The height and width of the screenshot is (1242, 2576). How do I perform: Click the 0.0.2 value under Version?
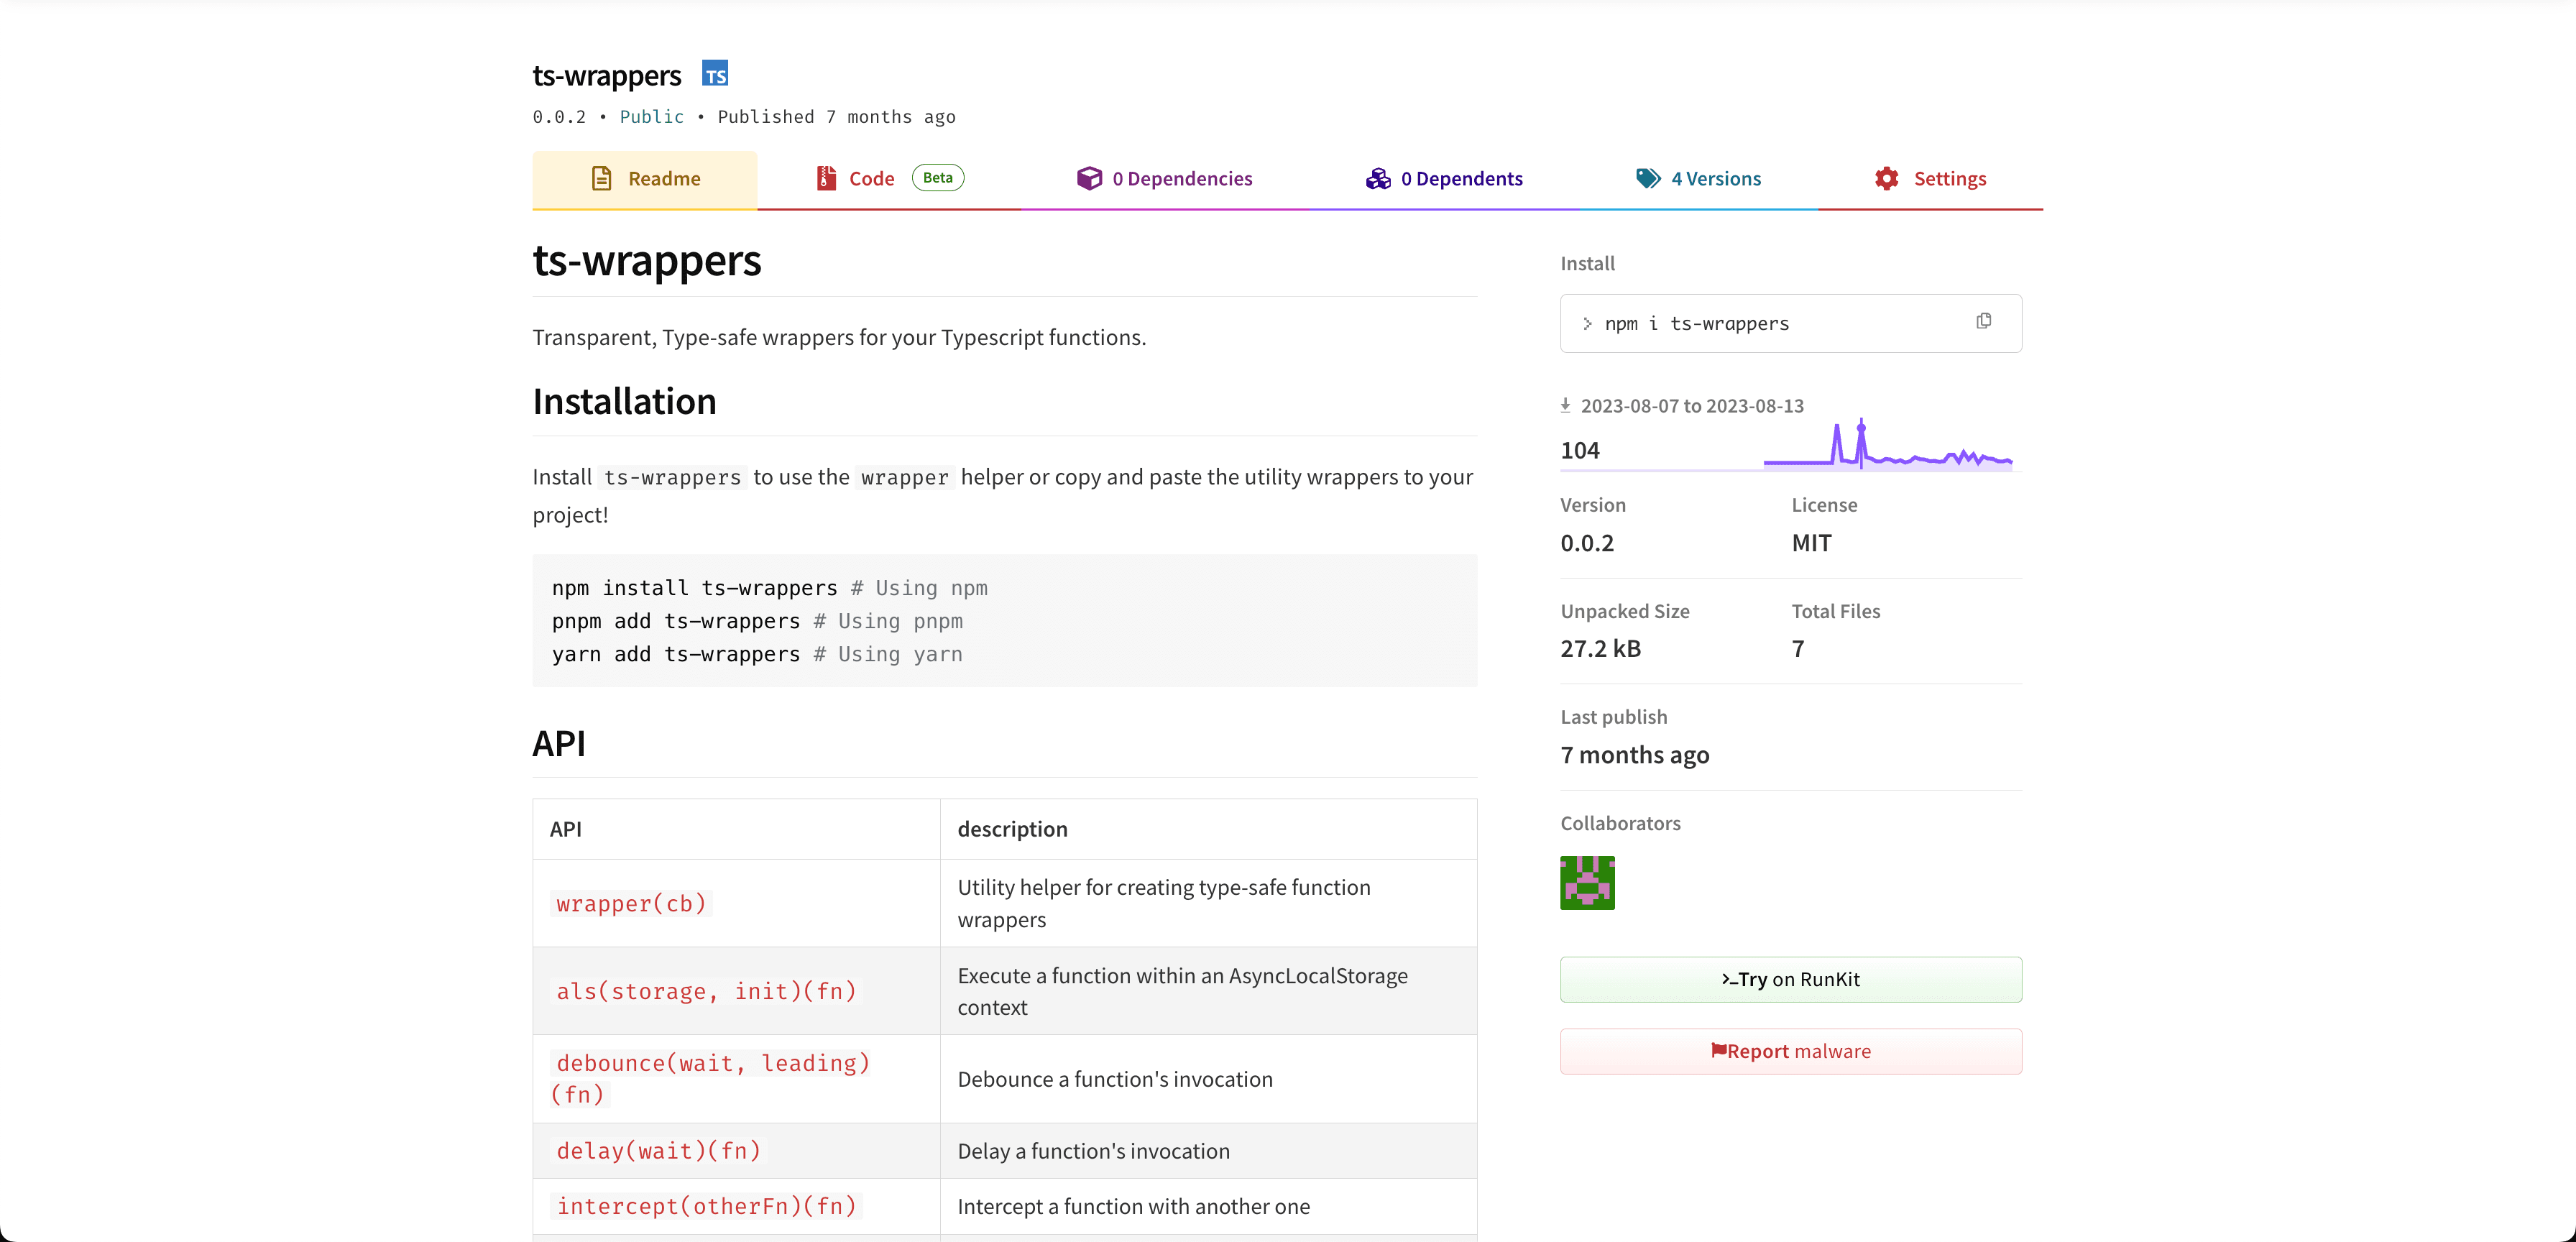coord(1587,543)
